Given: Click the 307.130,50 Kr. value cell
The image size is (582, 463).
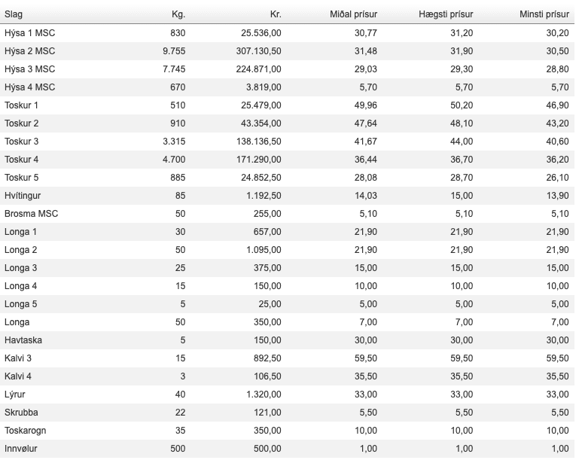Looking at the screenshot, I should pyautogui.click(x=257, y=51).
